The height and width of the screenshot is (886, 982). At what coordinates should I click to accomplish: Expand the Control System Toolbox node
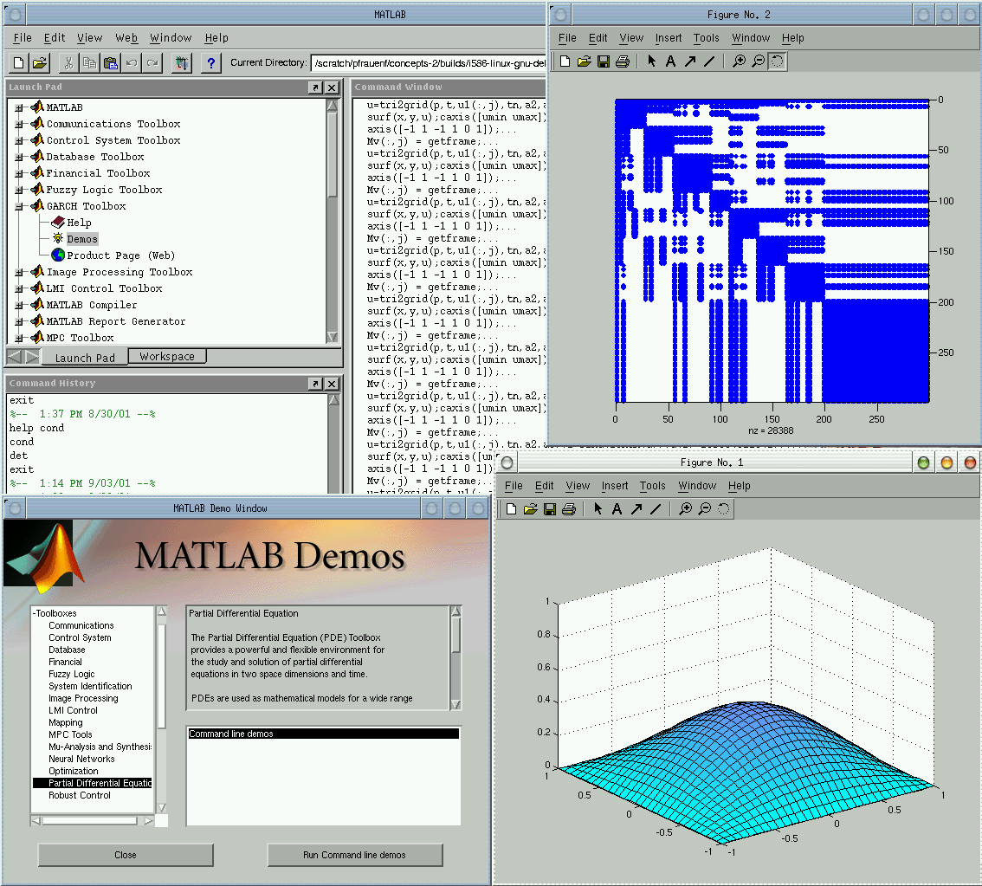pyautogui.click(x=19, y=140)
